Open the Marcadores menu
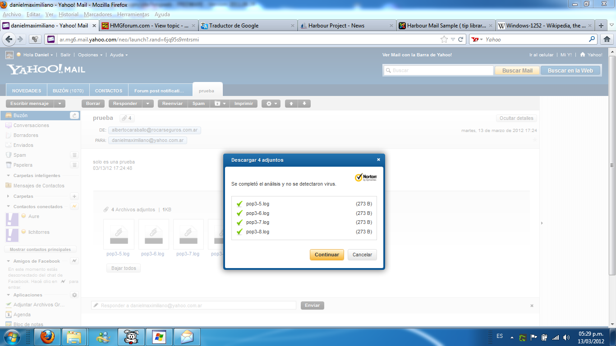 [x=97, y=14]
